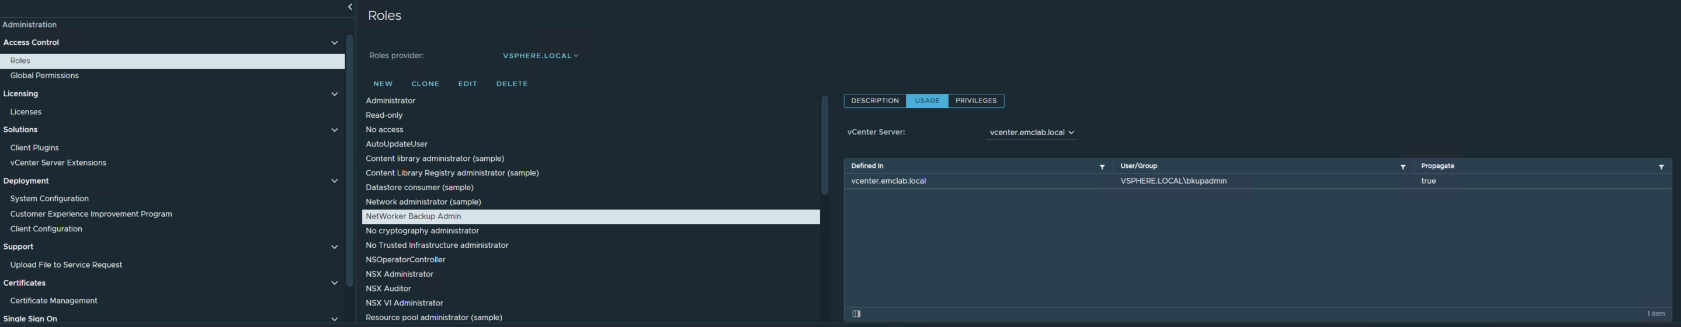Collapse the Licensing section

(x=334, y=94)
